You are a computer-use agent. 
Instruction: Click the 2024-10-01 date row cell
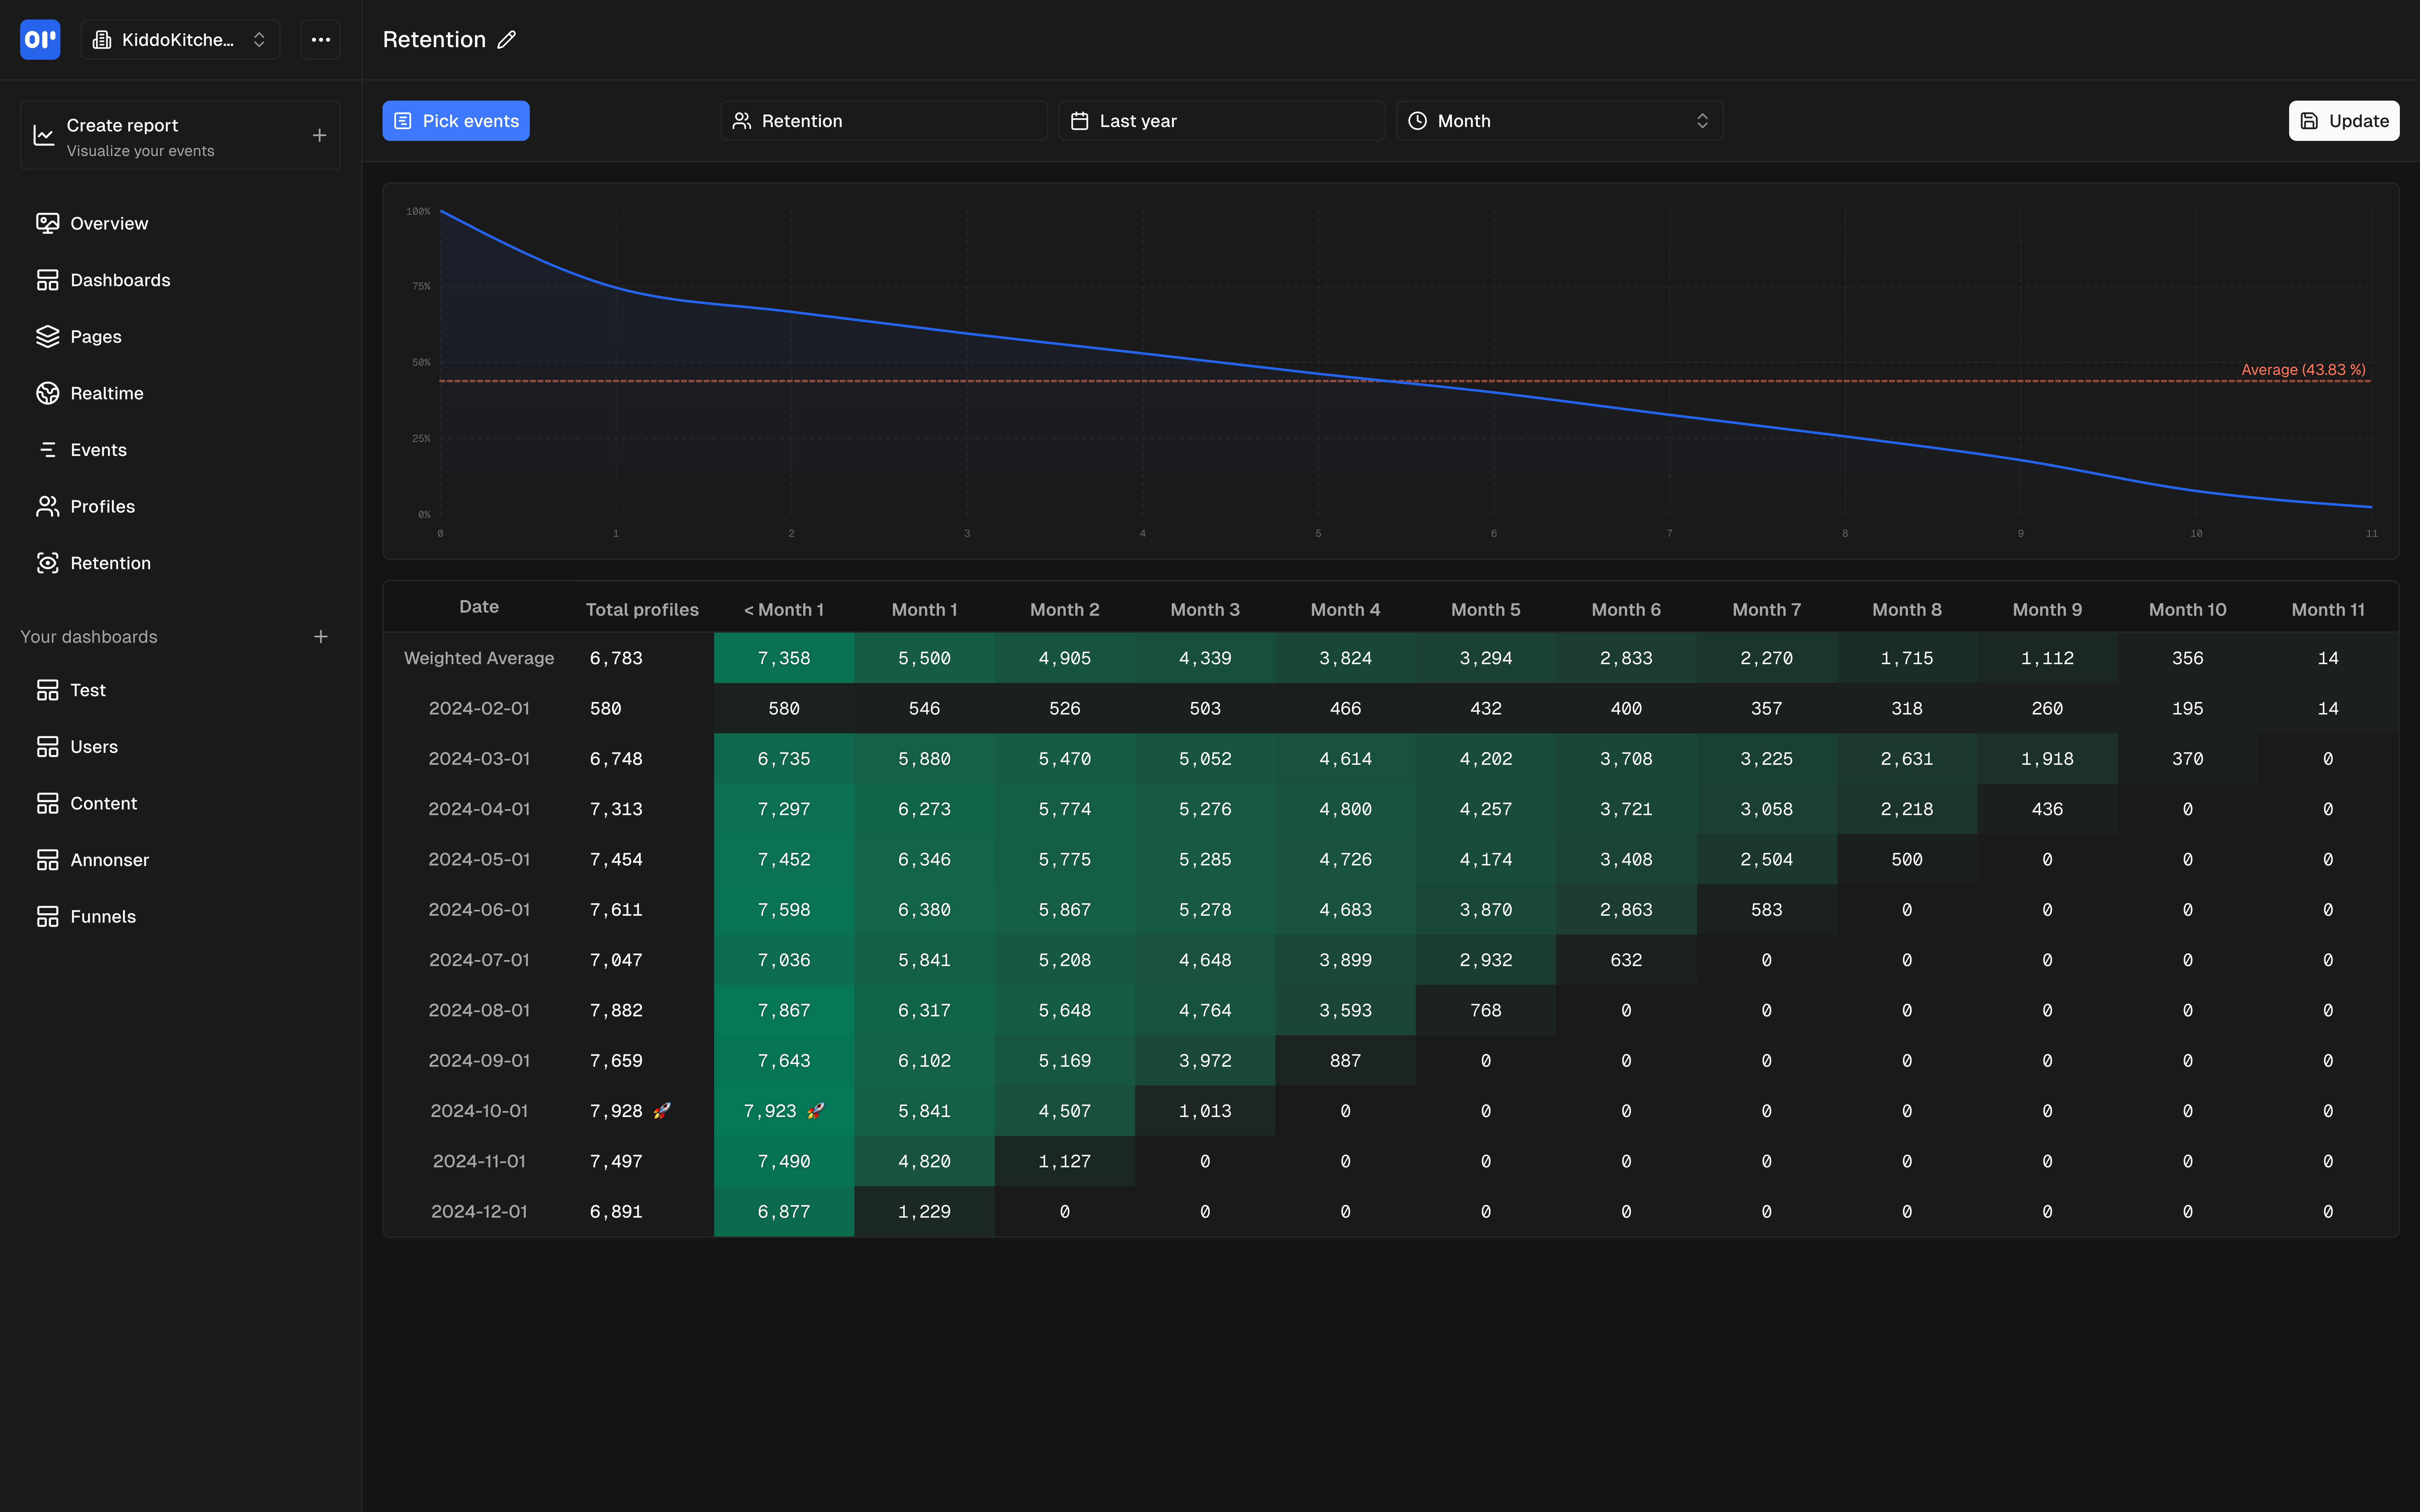[x=478, y=1111]
